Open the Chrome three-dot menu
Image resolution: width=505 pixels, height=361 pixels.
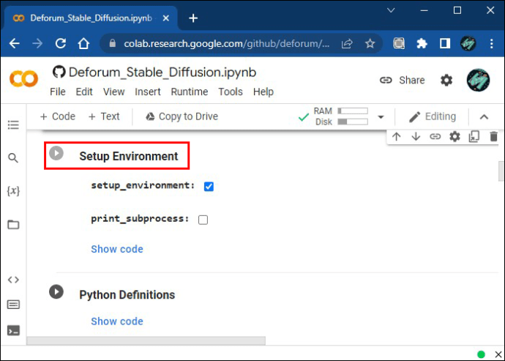pyautogui.click(x=492, y=43)
